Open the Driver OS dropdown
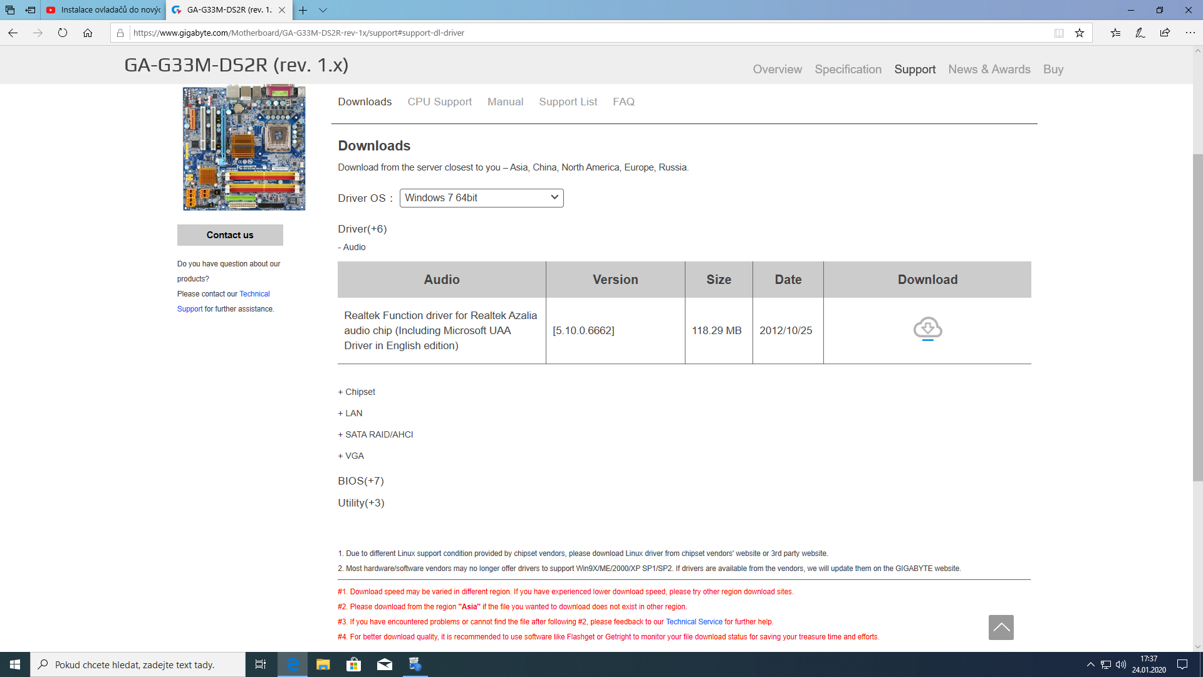The image size is (1203, 677). (x=481, y=198)
